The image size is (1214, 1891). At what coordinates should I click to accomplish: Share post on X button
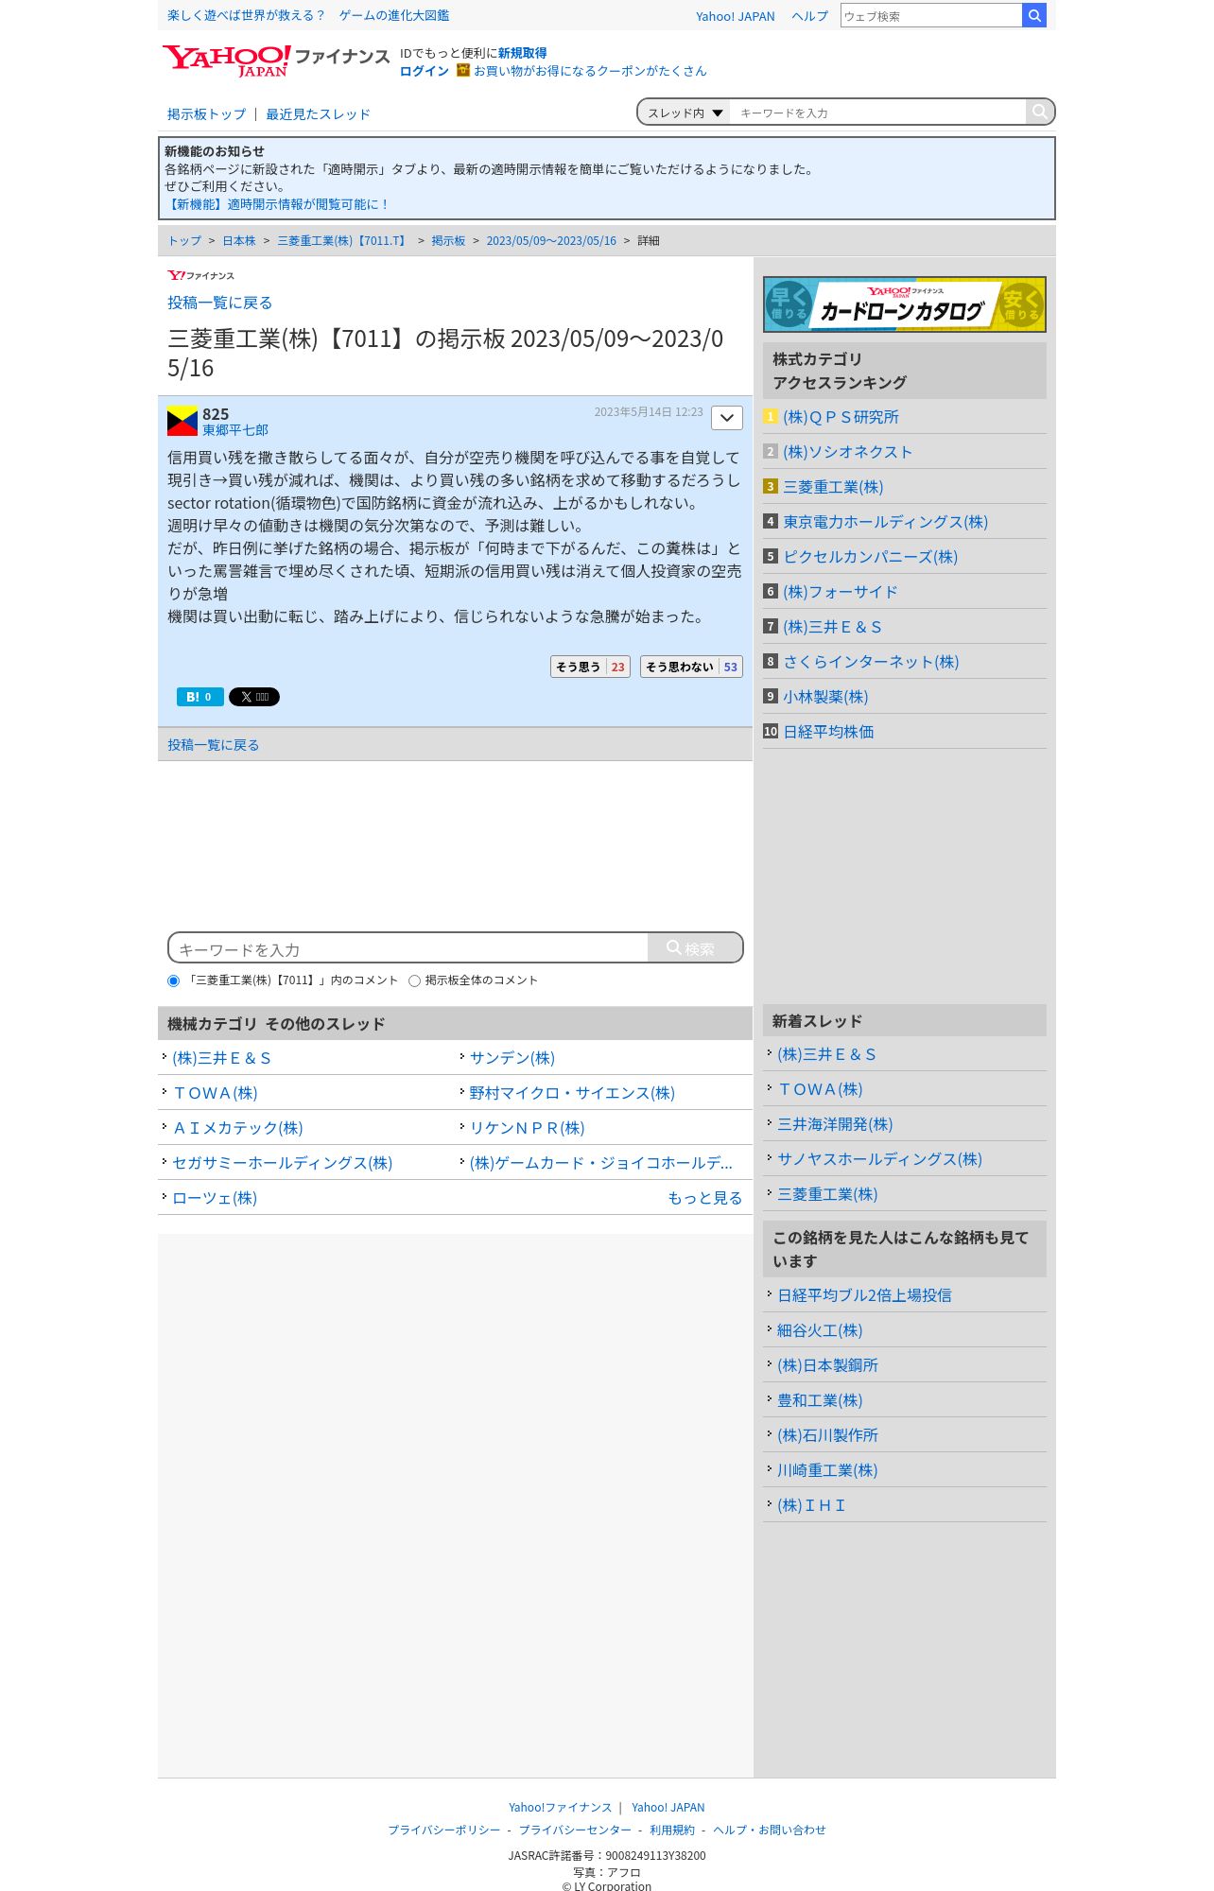click(254, 697)
